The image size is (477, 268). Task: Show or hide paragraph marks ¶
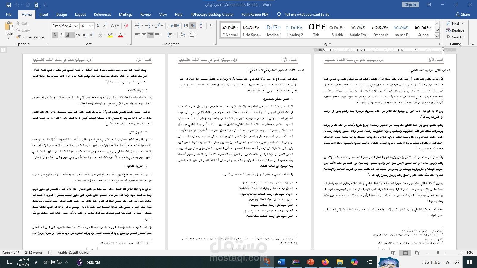(x=211, y=26)
